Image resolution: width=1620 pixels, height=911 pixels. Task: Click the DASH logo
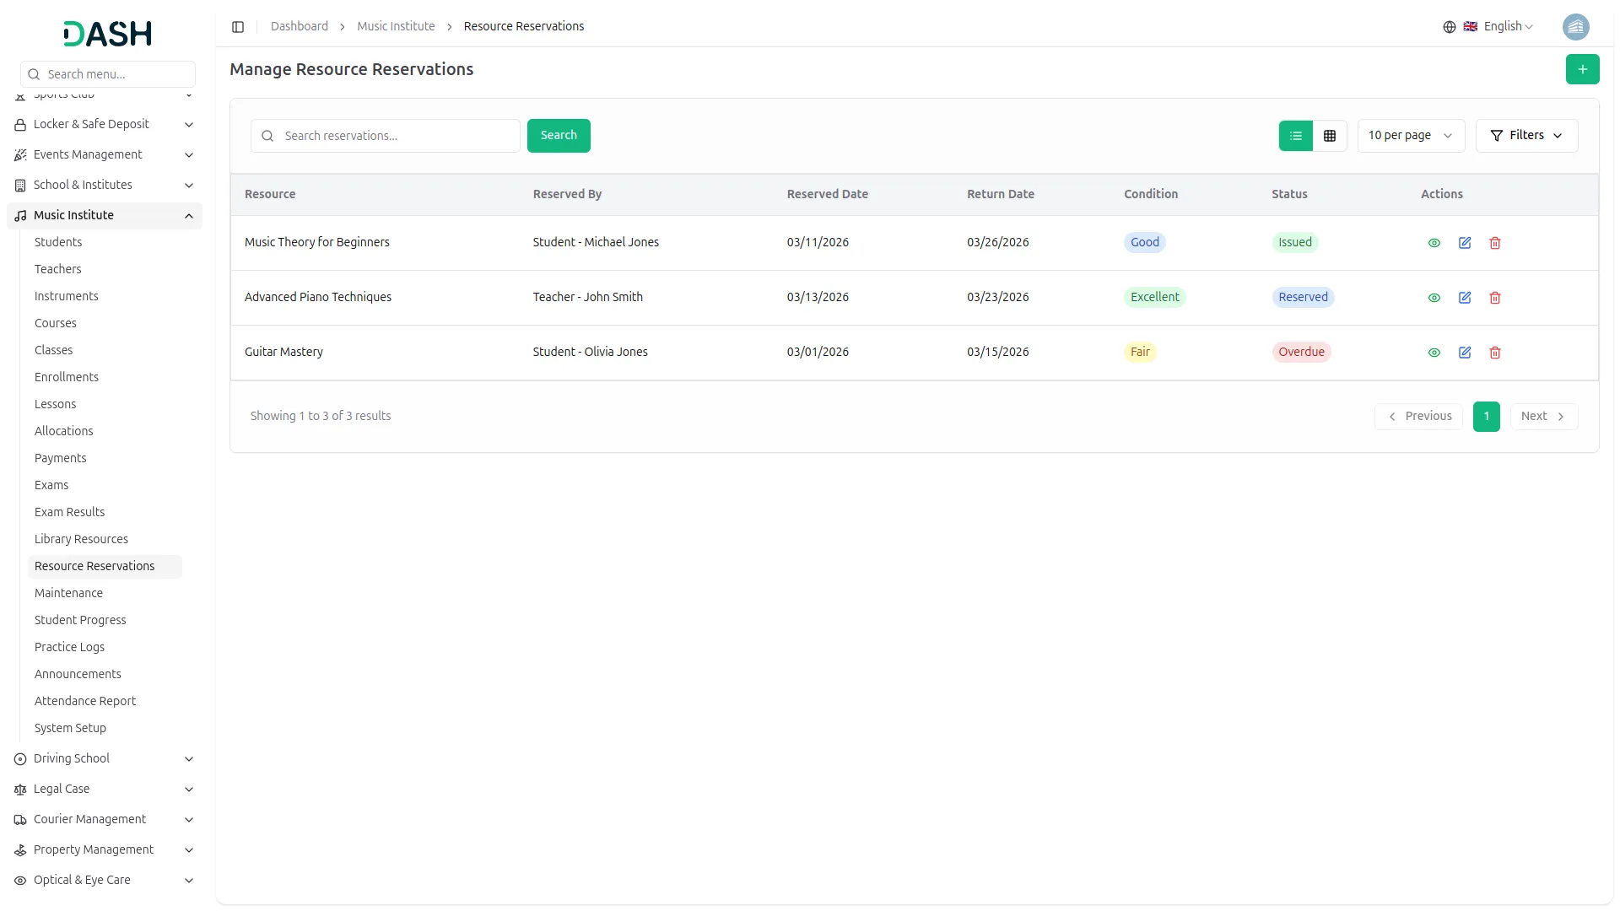(108, 34)
